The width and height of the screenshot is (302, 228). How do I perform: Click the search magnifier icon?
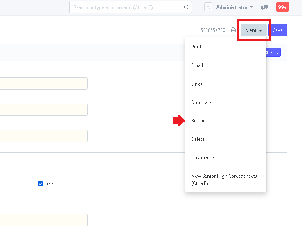(x=187, y=7)
